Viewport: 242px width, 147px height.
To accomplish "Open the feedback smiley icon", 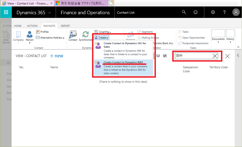I will [x=195, y=12].
